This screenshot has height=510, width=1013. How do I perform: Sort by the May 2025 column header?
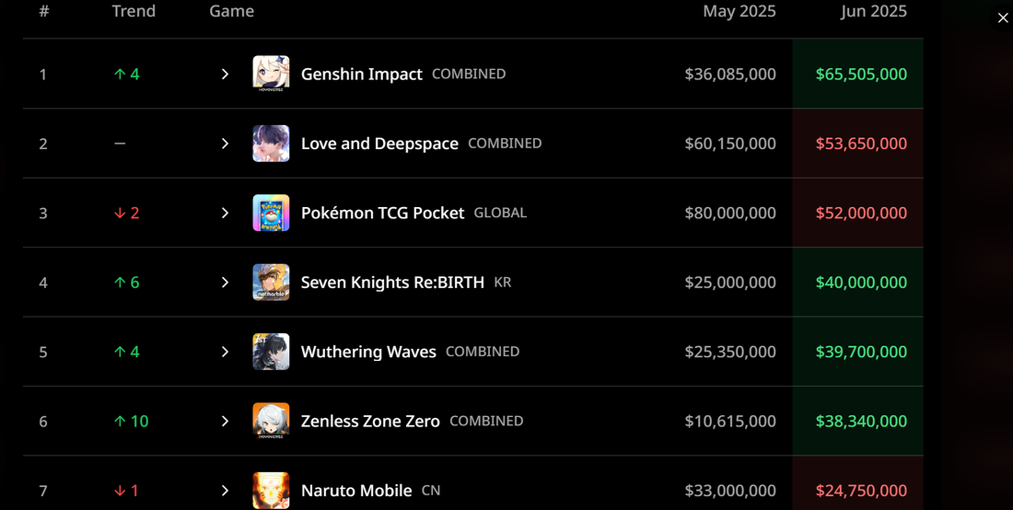click(x=739, y=11)
